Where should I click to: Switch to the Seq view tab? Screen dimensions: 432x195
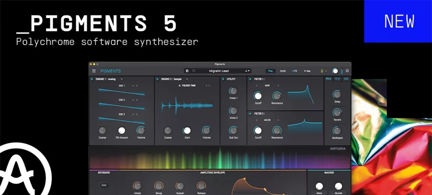tap(307, 71)
